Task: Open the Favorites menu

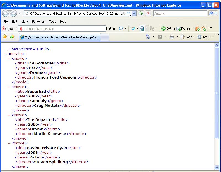Action: click(38, 22)
